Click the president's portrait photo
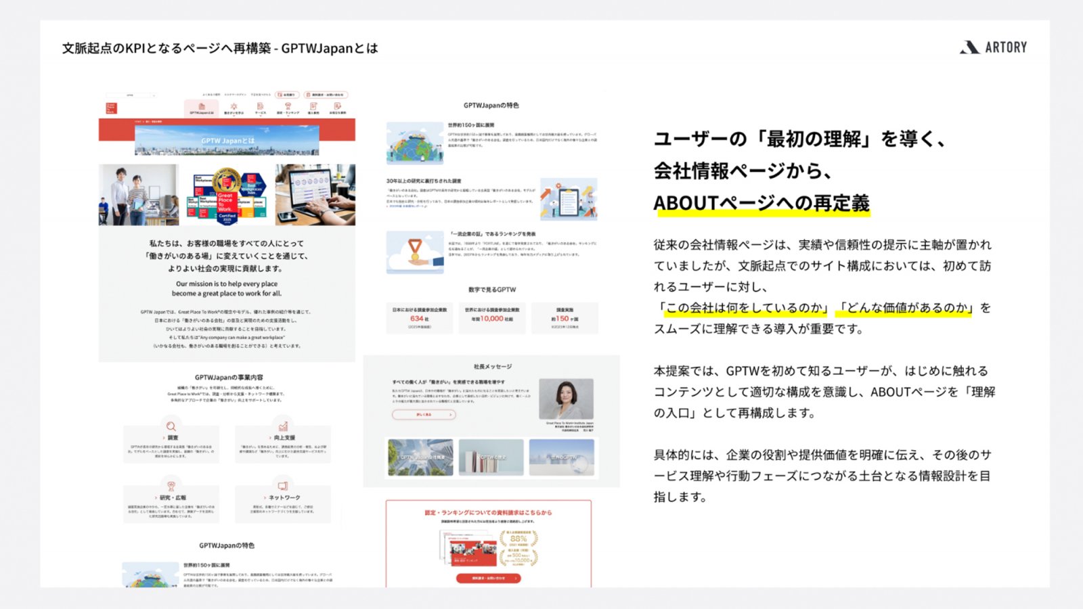Screen dimensions: 1083x609 (566, 399)
